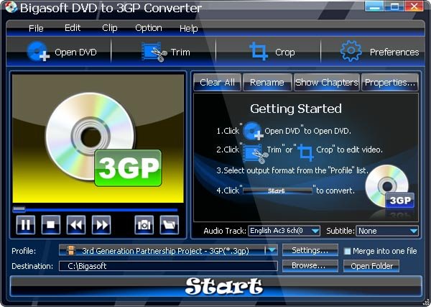Click the Clear All button
Viewport: 431px width, 307px height.
[x=217, y=82]
